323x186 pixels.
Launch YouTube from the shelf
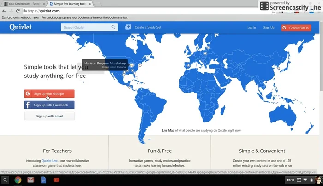[x=56, y=180]
